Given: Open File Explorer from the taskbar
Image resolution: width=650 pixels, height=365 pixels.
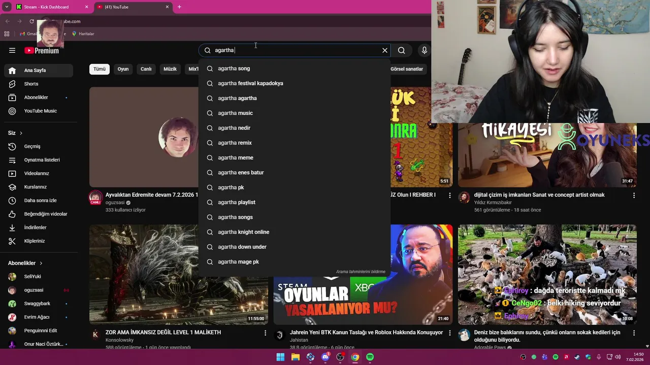Looking at the screenshot, I should click(296, 357).
